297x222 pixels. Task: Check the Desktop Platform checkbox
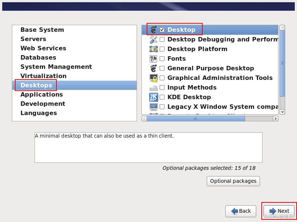pos(162,49)
